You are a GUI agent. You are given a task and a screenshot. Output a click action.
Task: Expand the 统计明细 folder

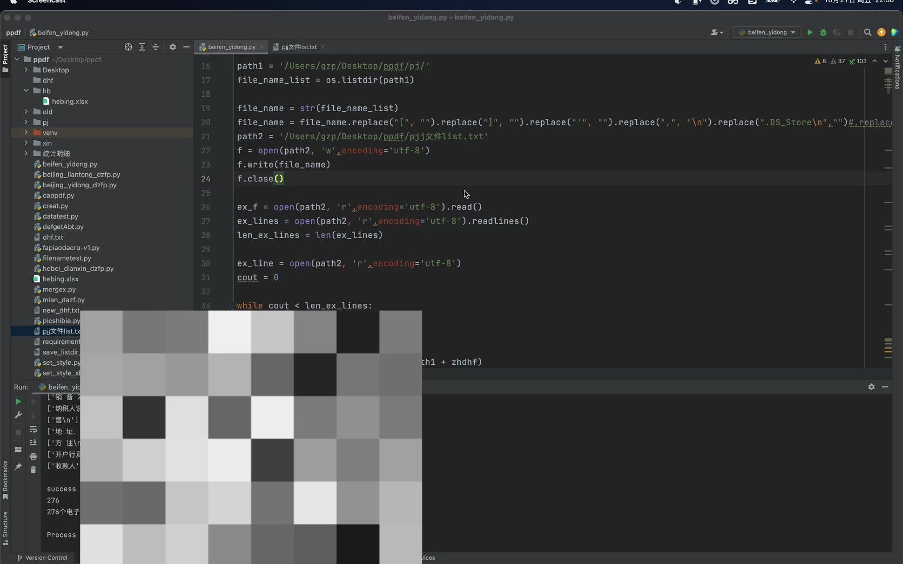26,153
